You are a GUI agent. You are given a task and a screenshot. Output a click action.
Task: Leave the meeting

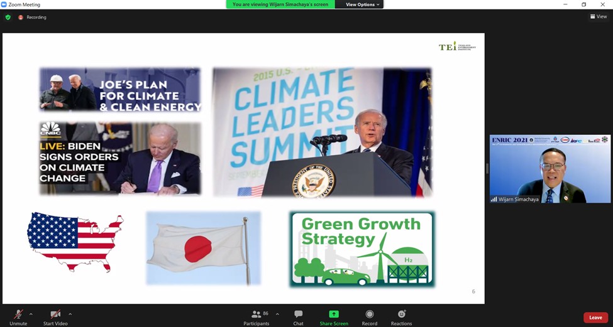pos(595,317)
